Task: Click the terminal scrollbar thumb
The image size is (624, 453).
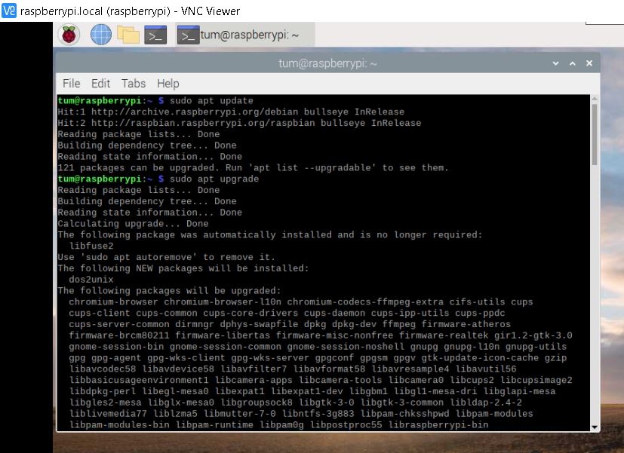Action: 595,136
